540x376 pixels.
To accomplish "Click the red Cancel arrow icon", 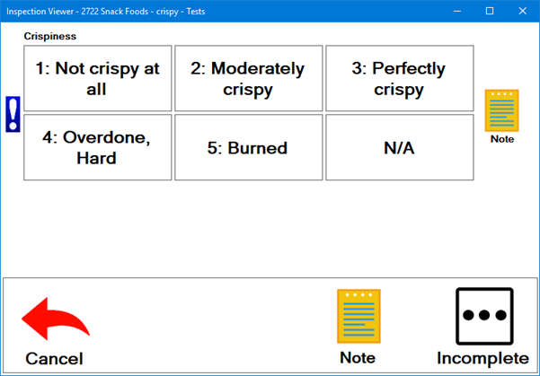I will pos(55,320).
